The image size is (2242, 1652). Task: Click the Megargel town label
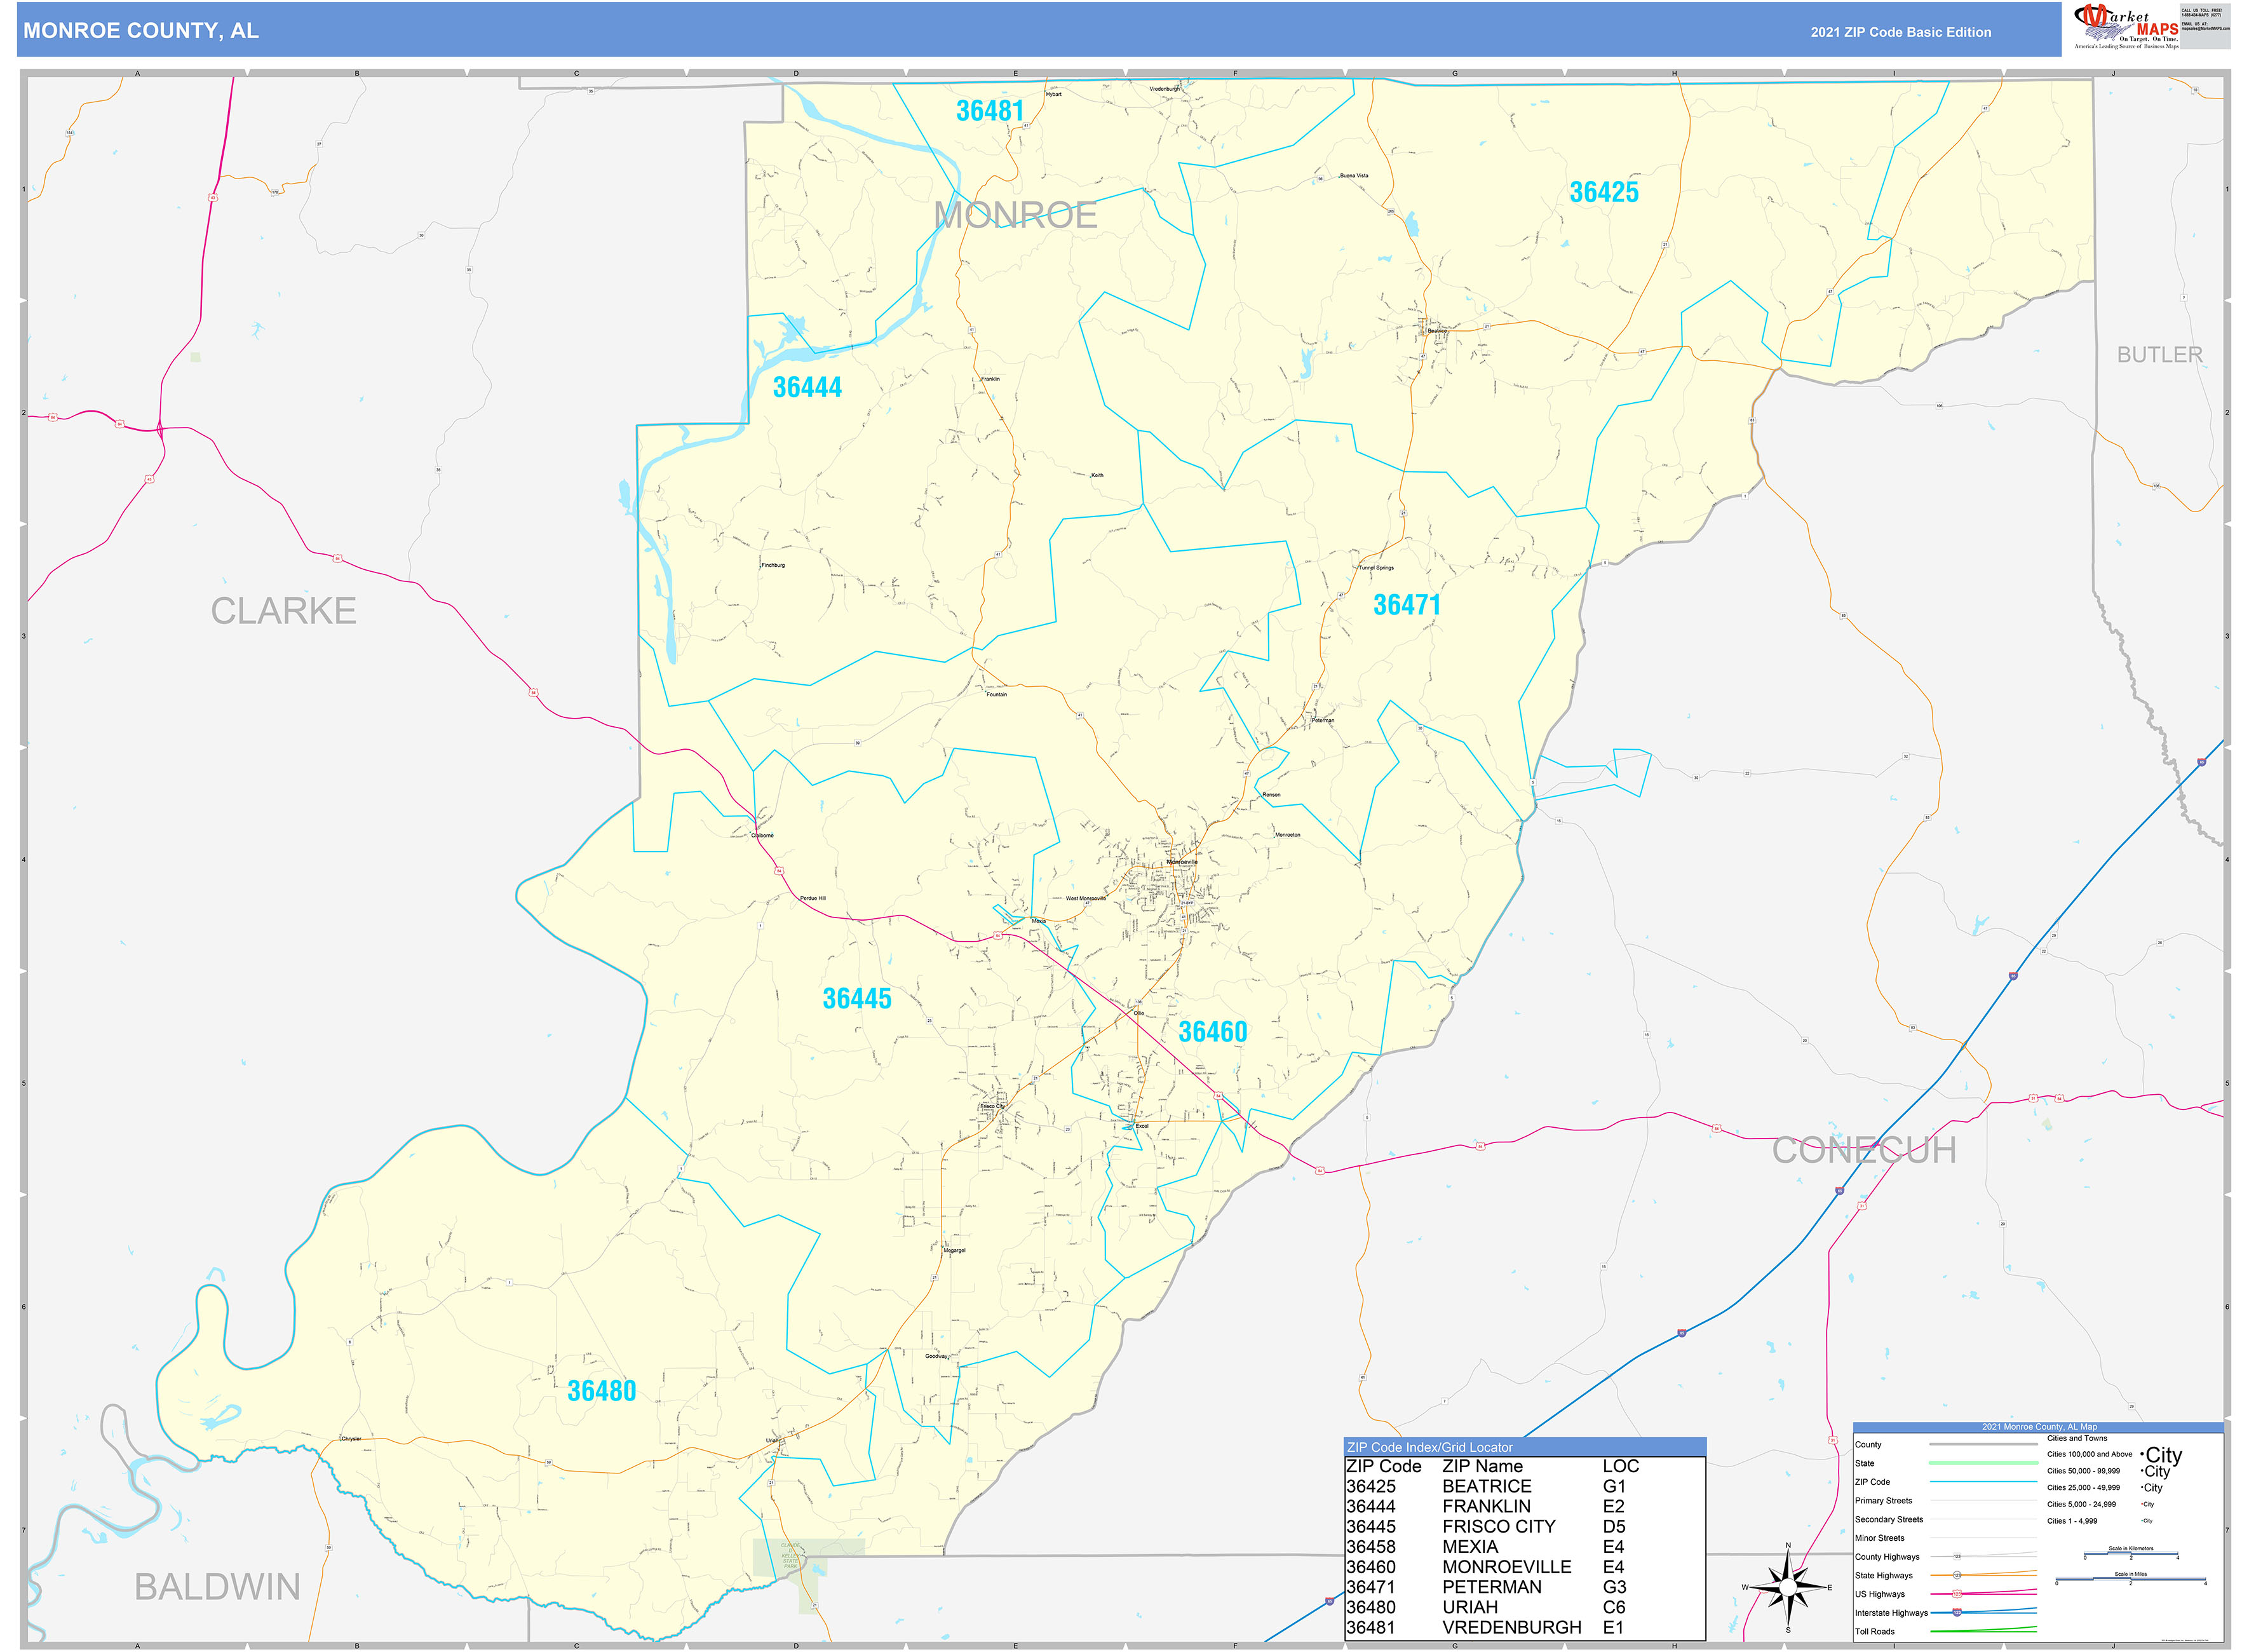[x=954, y=1250]
